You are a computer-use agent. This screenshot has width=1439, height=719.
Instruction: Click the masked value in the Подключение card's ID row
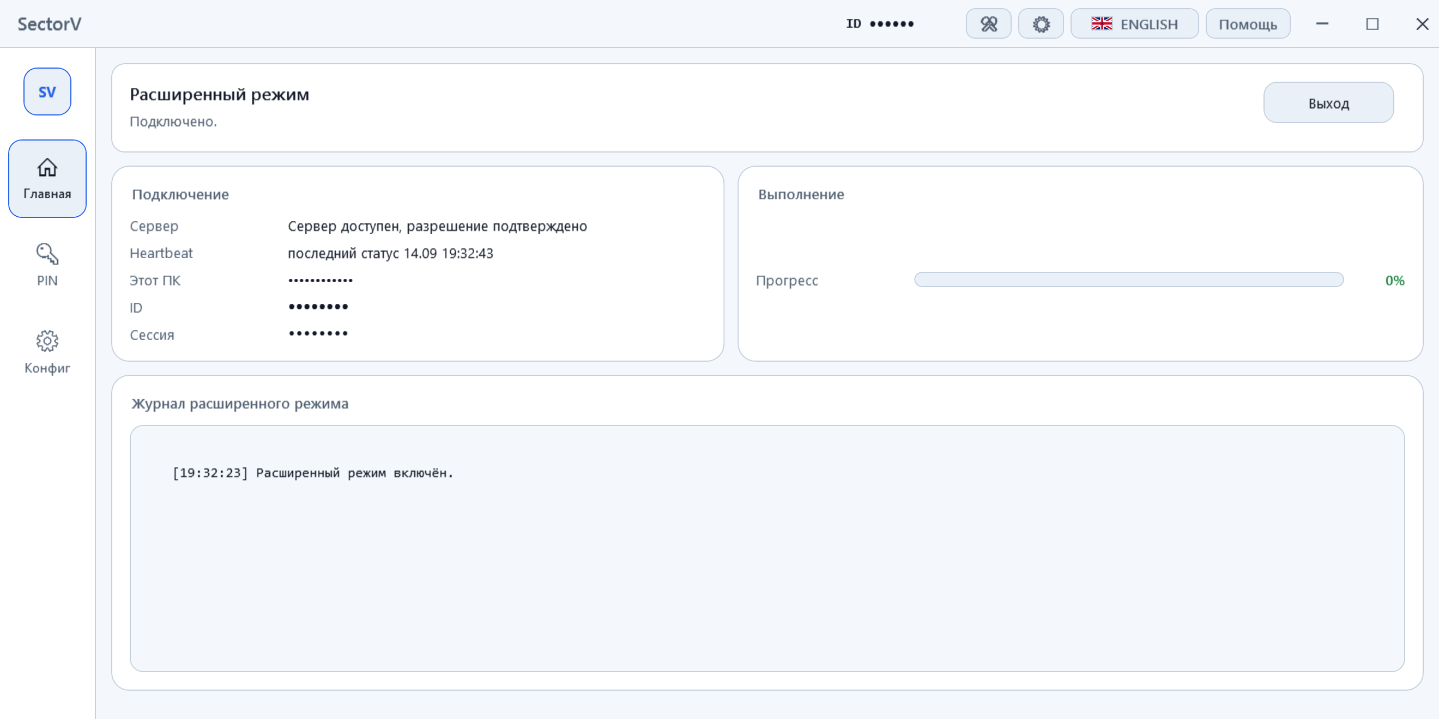coord(318,307)
